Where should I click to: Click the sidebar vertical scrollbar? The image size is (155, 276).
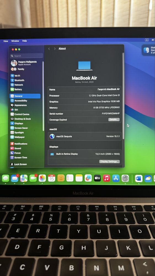pos(43,96)
